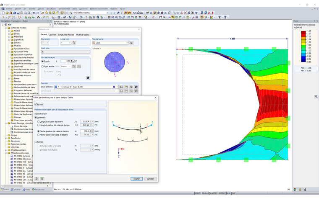Click the flecha absoluta s value field 750.0

pos(85,131)
